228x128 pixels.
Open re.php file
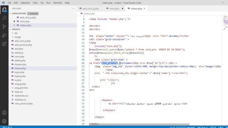click(x=18, y=80)
